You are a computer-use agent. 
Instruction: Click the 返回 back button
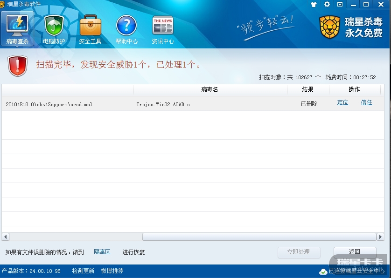pos(355,252)
